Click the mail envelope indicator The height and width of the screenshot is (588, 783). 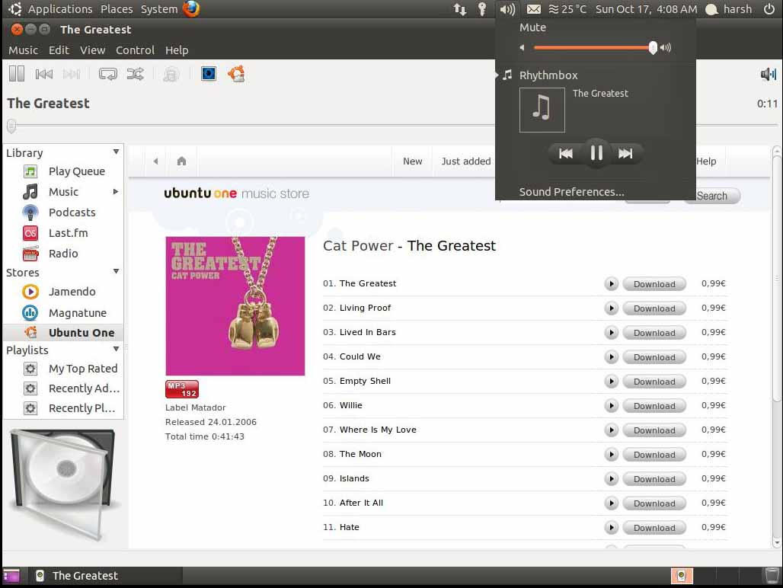(534, 9)
